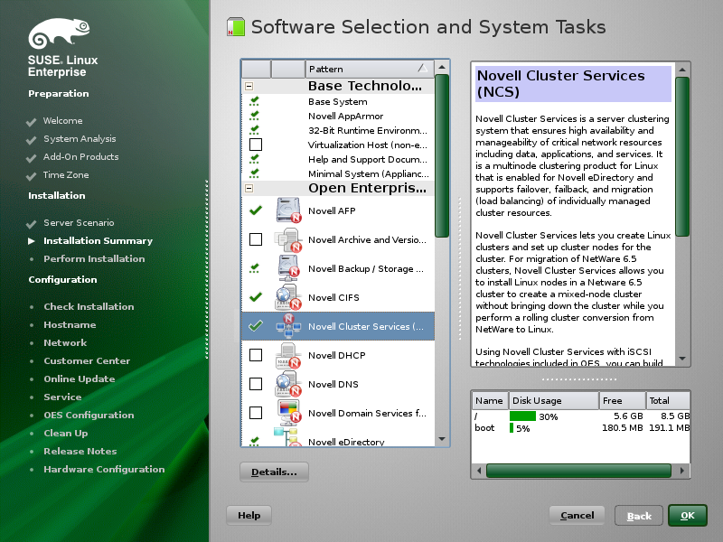Select the Novell eDirectory row text
The width and height of the screenshot is (723, 542).
point(346,442)
